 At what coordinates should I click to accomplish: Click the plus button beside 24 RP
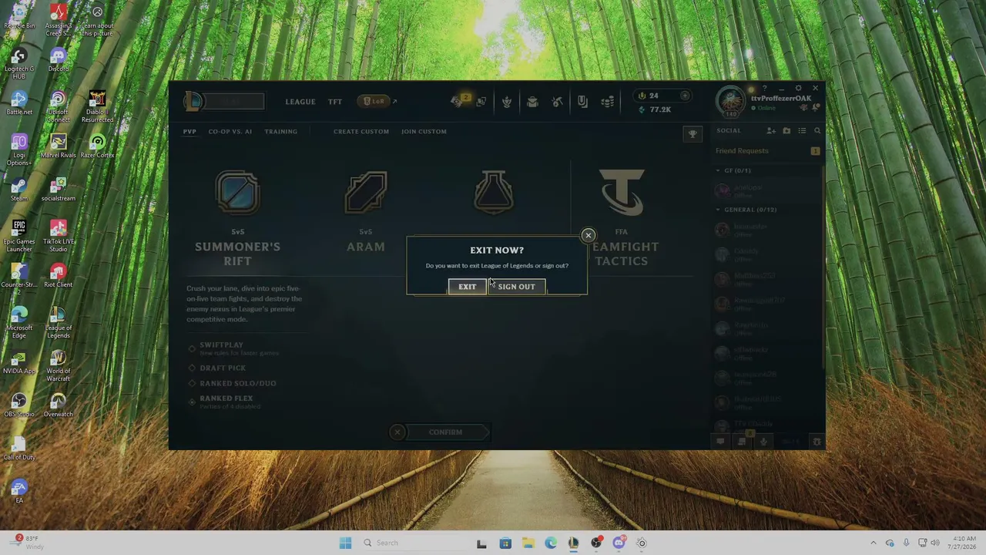[685, 96]
